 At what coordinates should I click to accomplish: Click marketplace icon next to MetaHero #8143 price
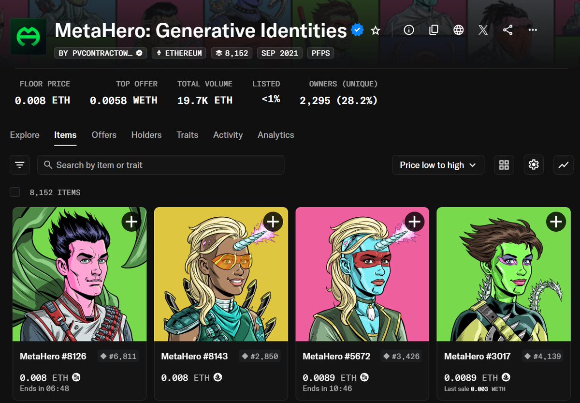click(x=218, y=377)
